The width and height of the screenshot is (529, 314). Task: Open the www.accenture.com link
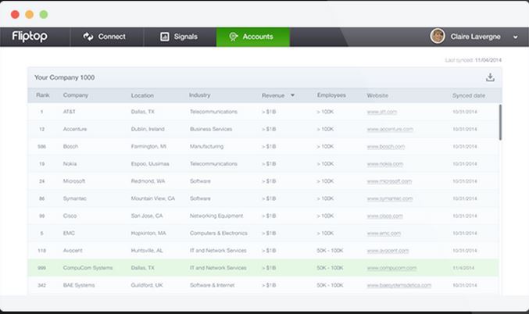[390, 129]
